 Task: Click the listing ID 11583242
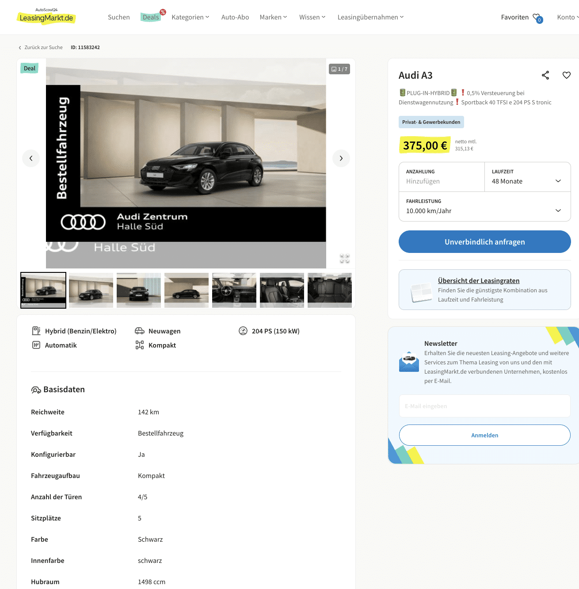[x=85, y=47]
